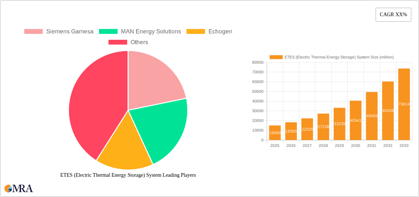Screen dimensions: 419x197
Task: Click the 2028 bar showing 27238
Action: (x=323, y=127)
